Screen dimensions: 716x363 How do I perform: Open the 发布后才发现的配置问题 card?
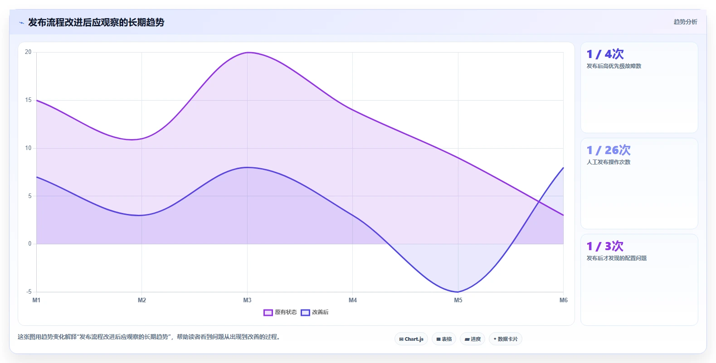(639, 280)
